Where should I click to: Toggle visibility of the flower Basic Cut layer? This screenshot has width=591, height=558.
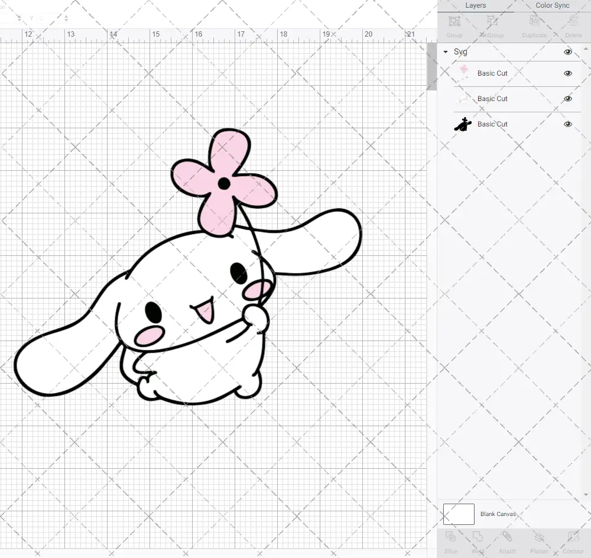point(567,73)
